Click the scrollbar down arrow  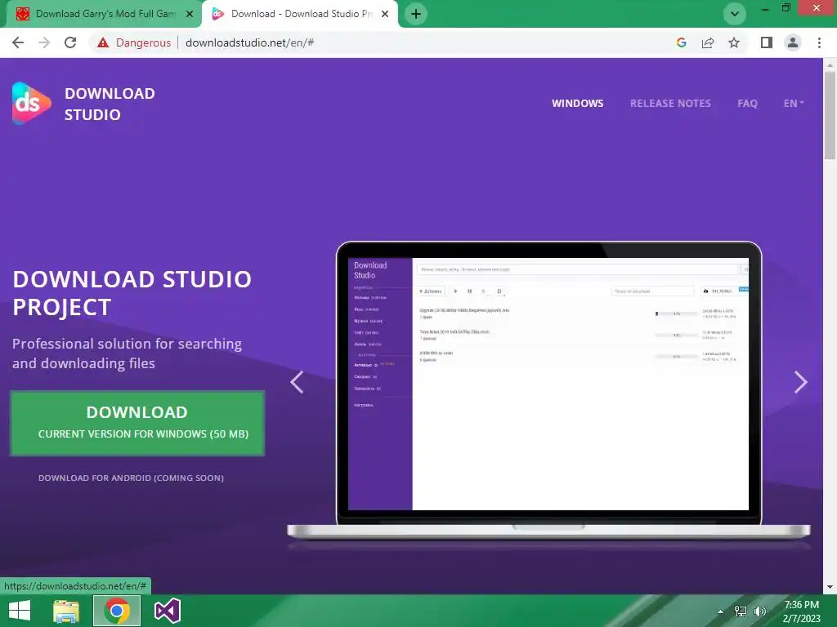point(830,588)
